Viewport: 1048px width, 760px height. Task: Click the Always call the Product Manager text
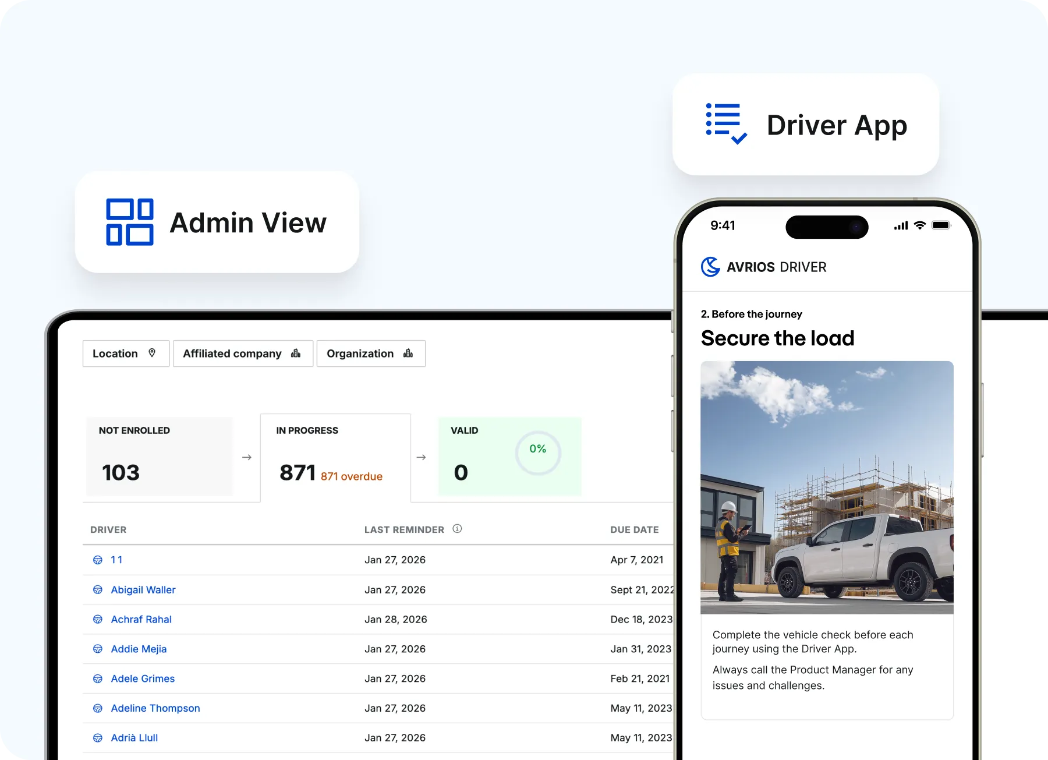(x=813, y=678)
